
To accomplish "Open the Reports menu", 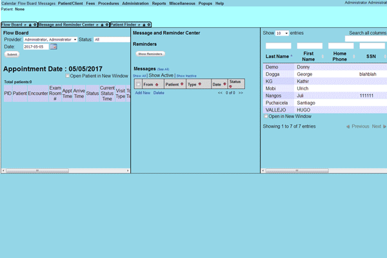I will [x=159, y=4].
